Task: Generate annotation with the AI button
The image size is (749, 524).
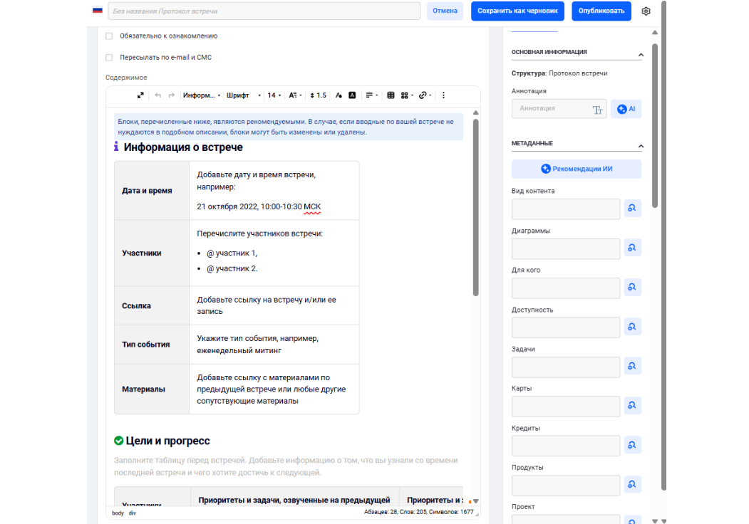Action: tap(626, 109)
